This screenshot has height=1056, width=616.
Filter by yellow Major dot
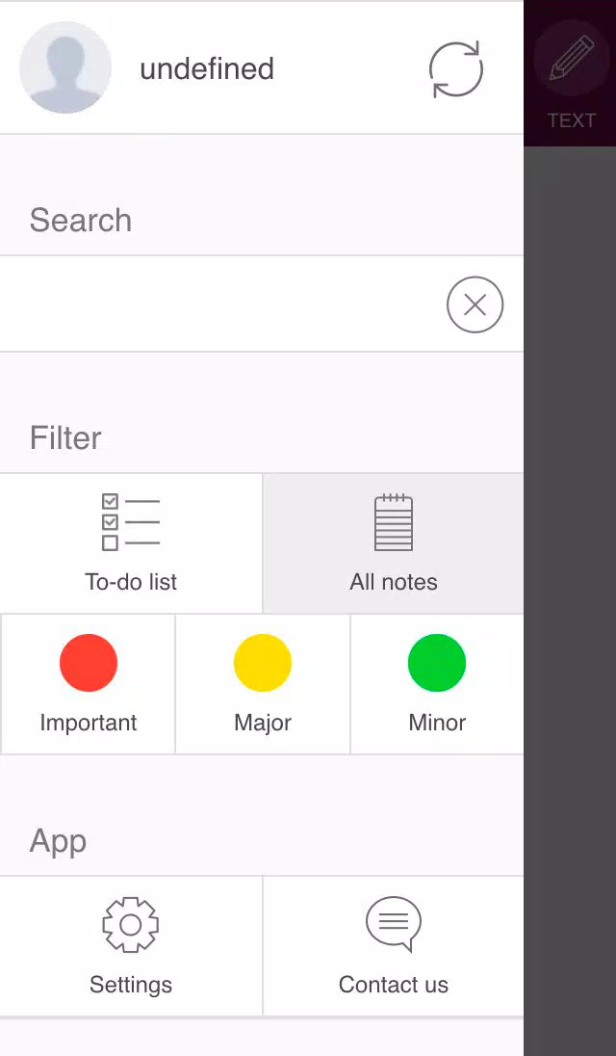tap(262, 663)
